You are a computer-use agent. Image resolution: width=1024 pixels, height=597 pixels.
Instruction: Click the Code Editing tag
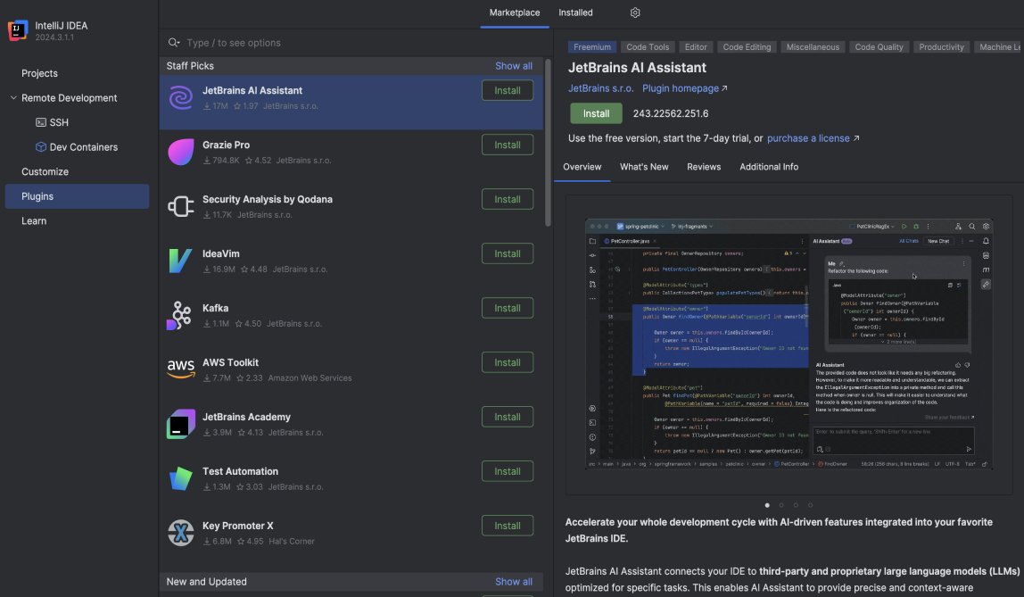[x=747, y=47]
